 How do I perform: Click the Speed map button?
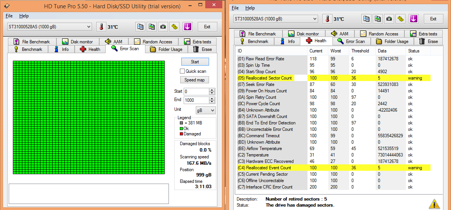pos(194,80)
